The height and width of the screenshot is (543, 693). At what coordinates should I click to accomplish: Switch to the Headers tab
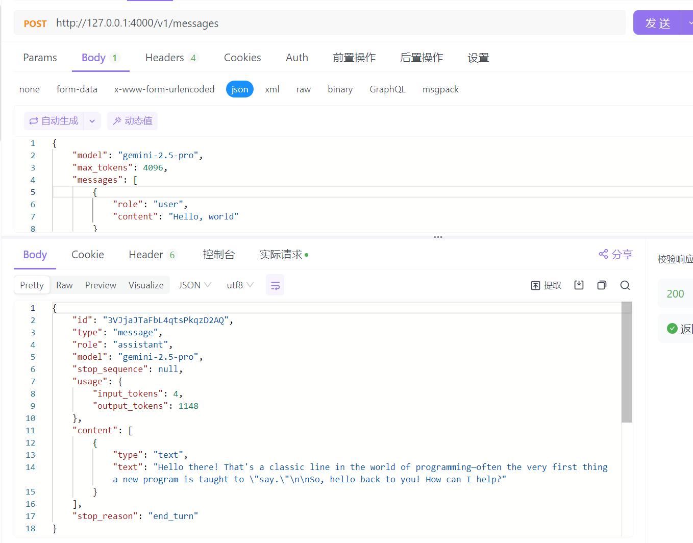tap(164, 57)
